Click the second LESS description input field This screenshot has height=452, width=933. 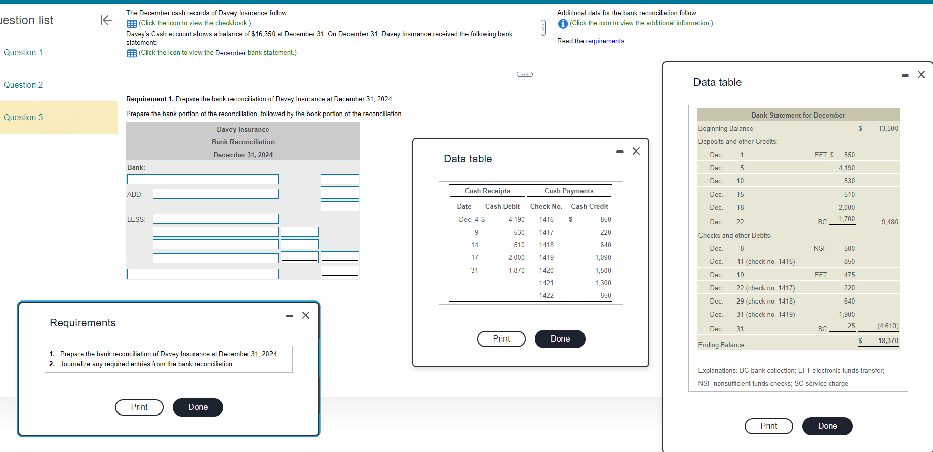coord(216,232)
